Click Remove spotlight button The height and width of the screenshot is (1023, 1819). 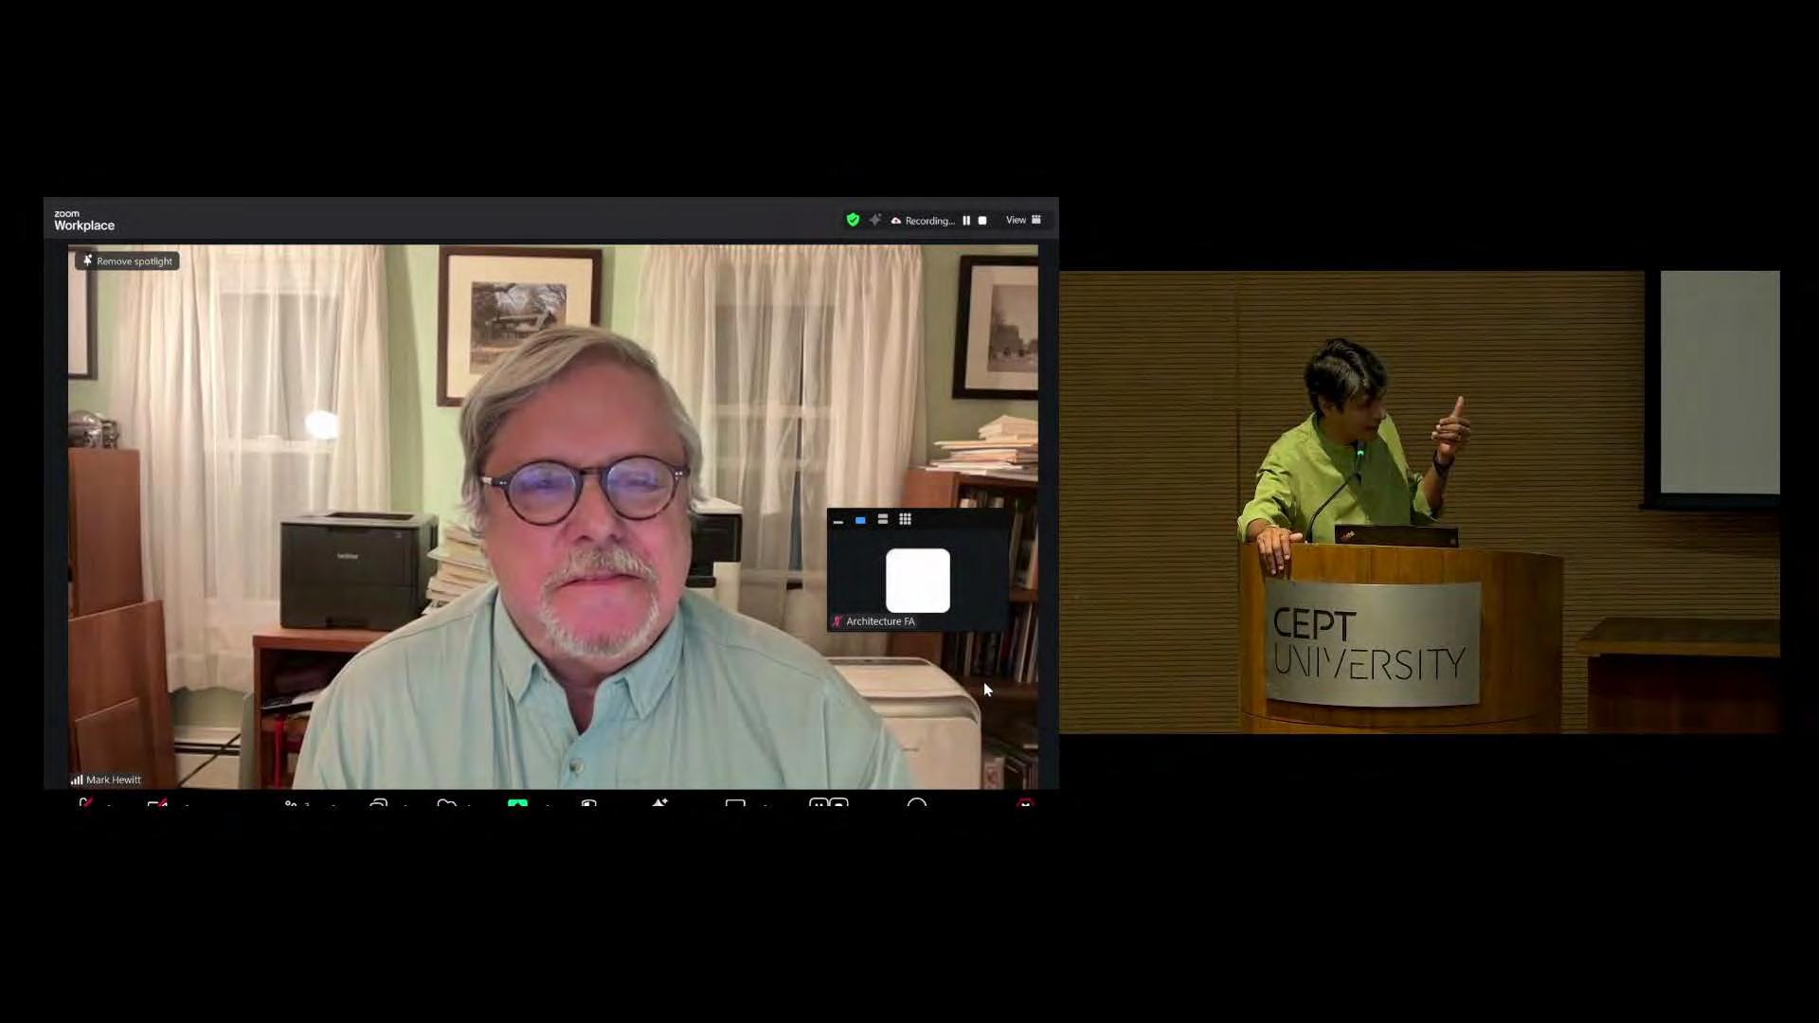click(x=128, y=260)
